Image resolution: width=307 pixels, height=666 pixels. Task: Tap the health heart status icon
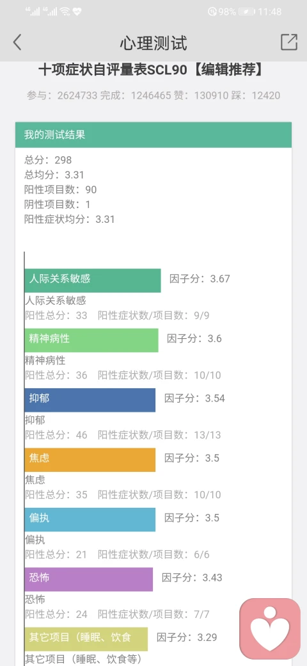pyautogui.click(x=77, y=12)
